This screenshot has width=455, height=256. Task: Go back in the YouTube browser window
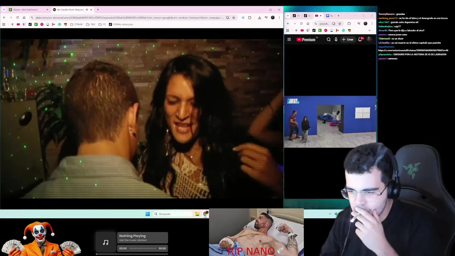288,24
